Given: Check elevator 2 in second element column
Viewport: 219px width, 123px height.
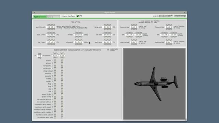Looking at the screenshot, I should coord(62,76).
